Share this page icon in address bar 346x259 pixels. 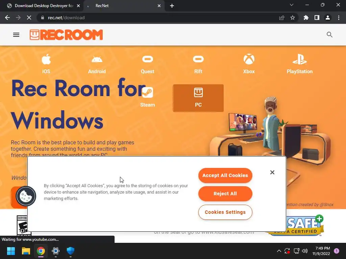point(282,18)
